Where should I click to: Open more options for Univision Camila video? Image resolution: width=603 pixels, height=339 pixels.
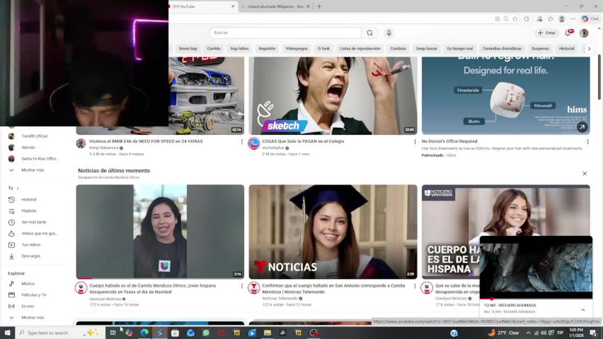pos(242,286)
